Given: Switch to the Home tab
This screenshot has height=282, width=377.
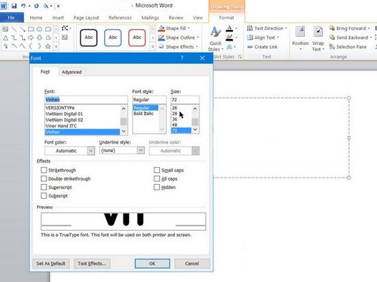Looking at the screenshot, I should tap(36, 18).
